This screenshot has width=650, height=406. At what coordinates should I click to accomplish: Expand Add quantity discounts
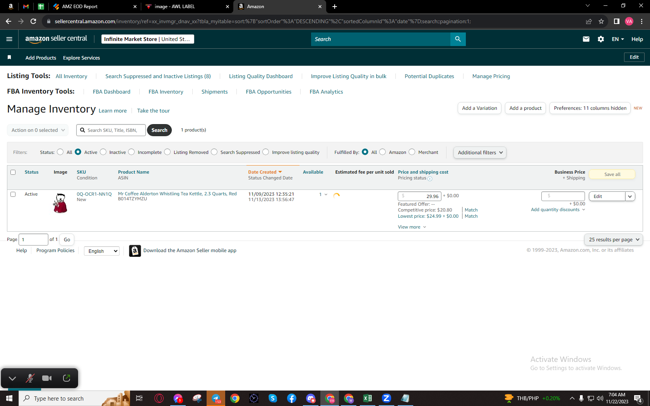(x=558, y=210)
